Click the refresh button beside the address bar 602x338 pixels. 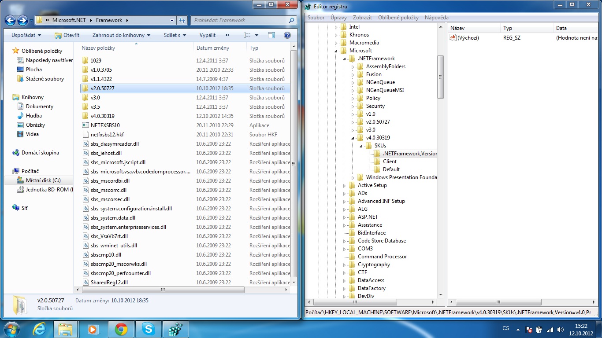coord(182,20)
